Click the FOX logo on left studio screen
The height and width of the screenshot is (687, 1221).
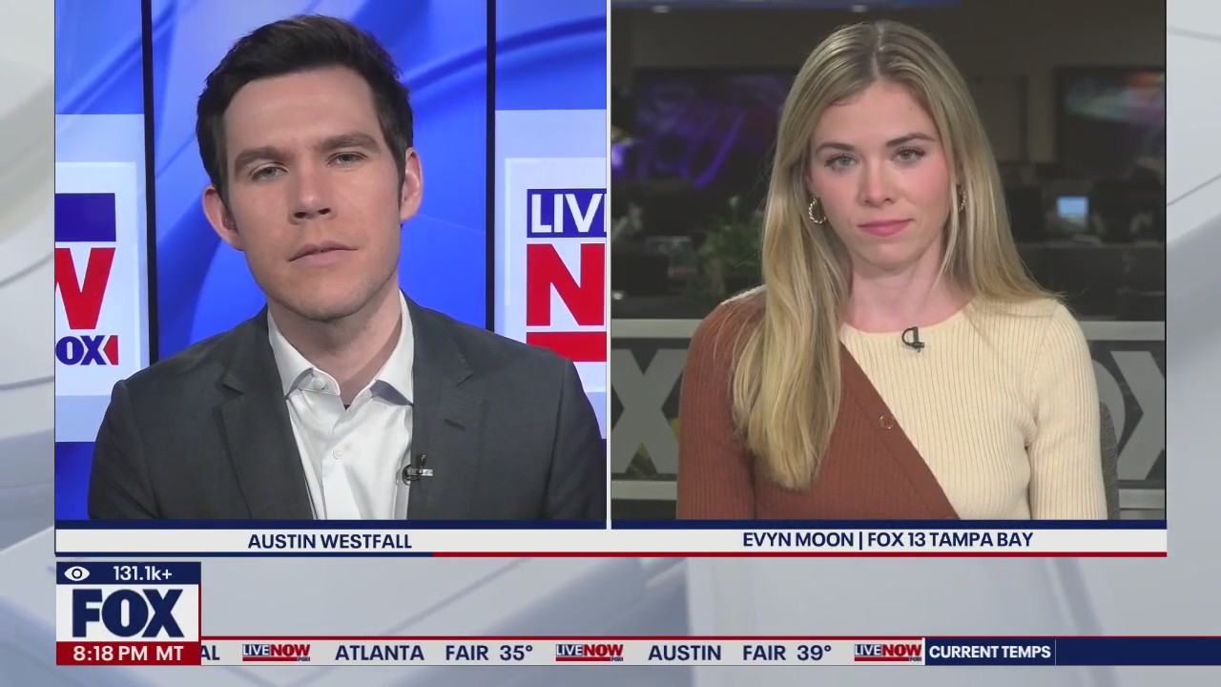86,349
